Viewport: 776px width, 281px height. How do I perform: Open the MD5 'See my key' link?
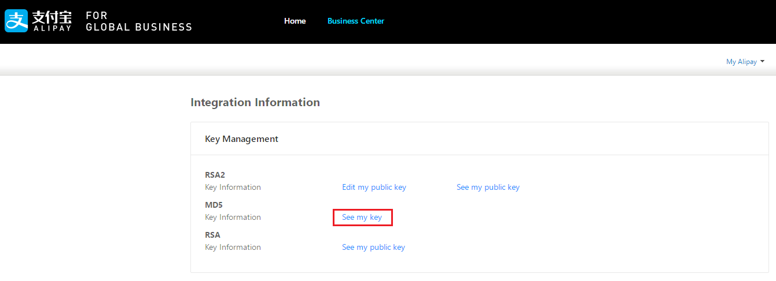[362, 217]
